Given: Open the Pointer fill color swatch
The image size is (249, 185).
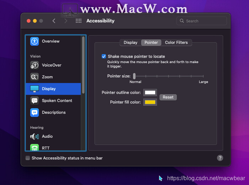Looking at the screenshot, I should [150, 102].
